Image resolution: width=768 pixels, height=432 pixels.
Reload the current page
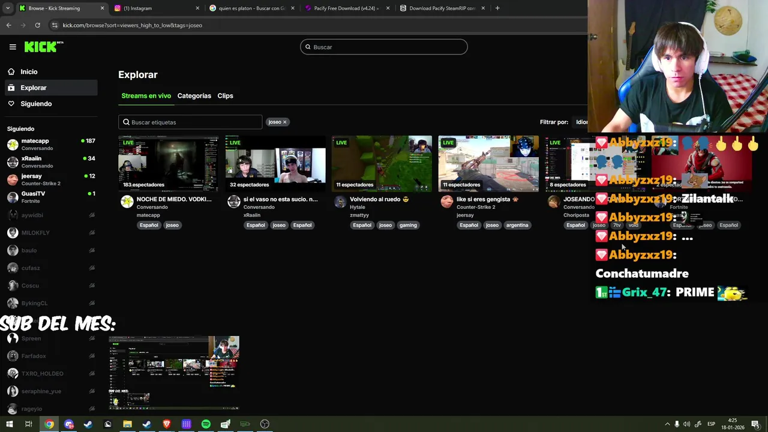37,25
